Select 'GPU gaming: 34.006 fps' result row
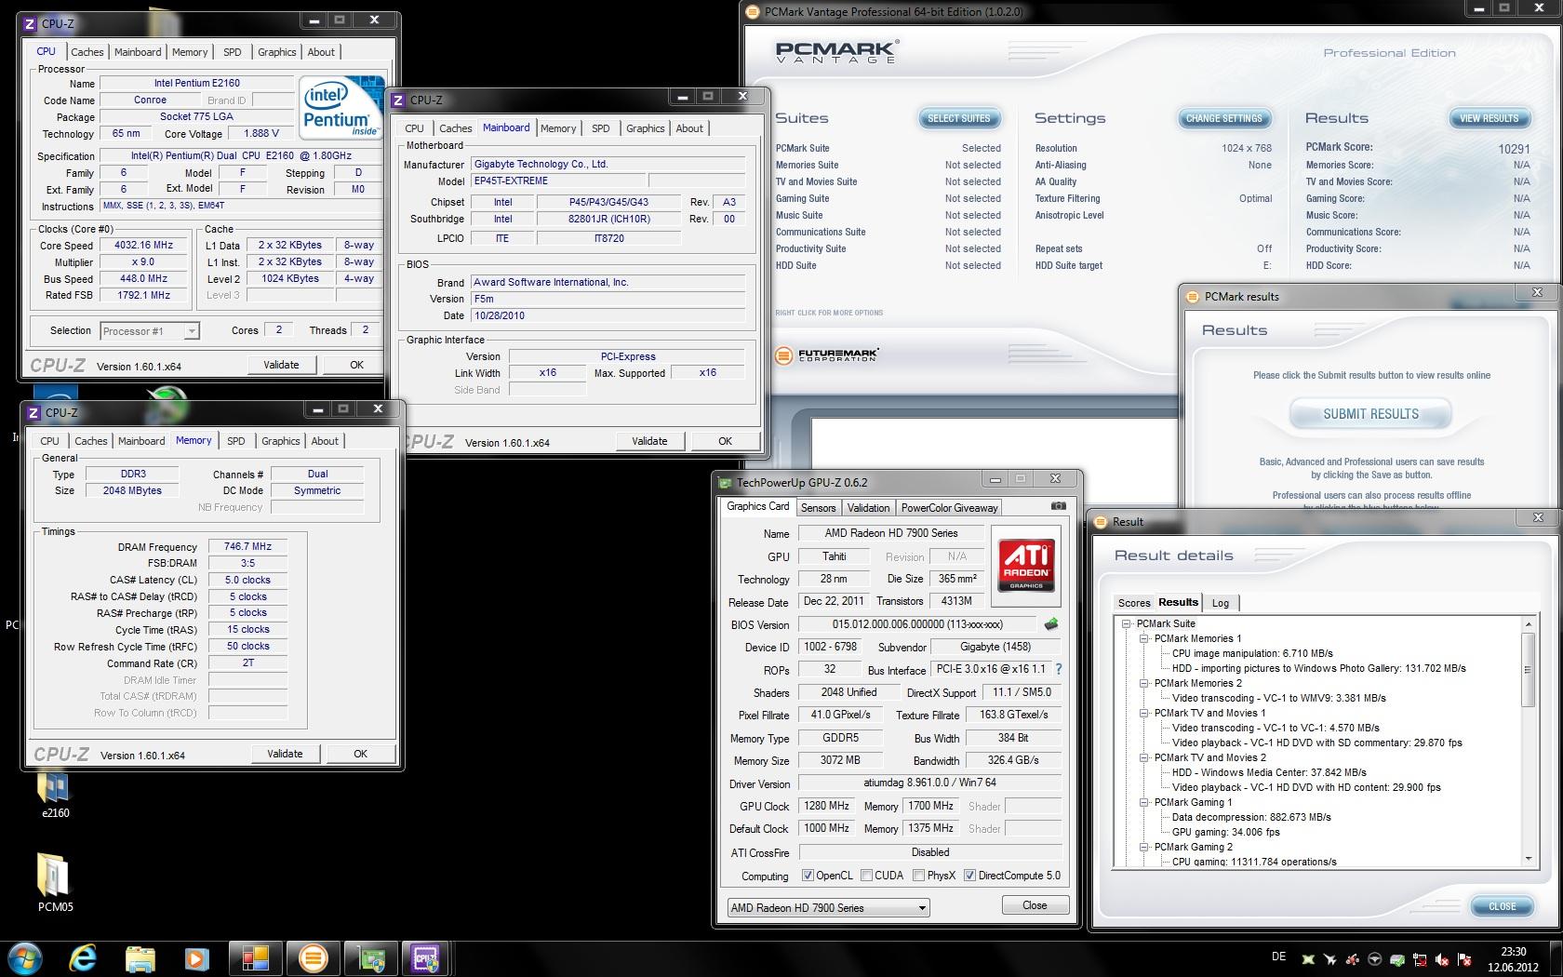 (1225, 832)
